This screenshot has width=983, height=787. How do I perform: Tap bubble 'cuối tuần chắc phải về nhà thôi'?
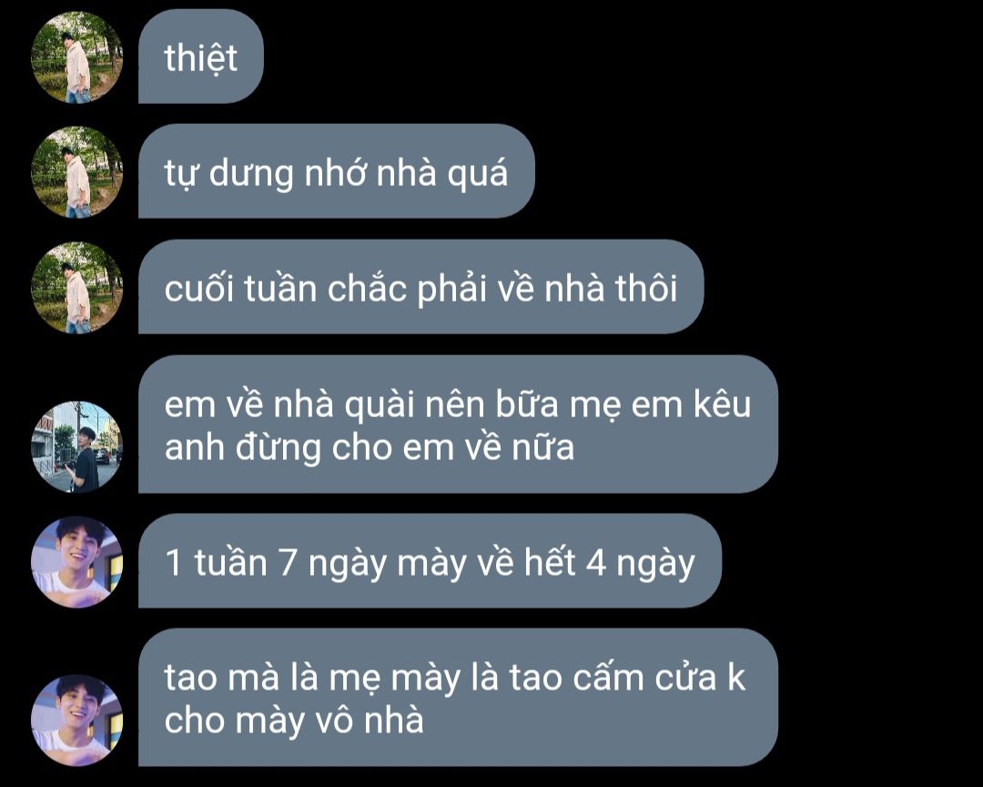[421, 287]
